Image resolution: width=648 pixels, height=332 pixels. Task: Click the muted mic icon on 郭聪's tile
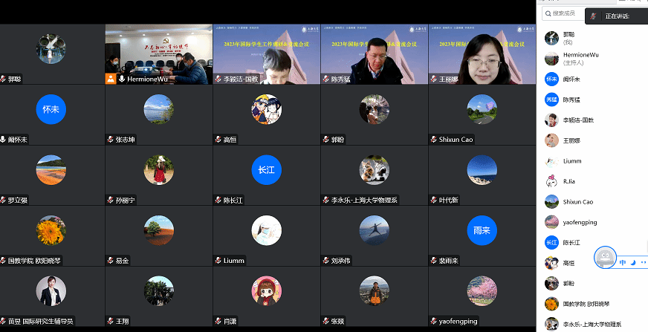pyautogui.click(x=3, y=78)
